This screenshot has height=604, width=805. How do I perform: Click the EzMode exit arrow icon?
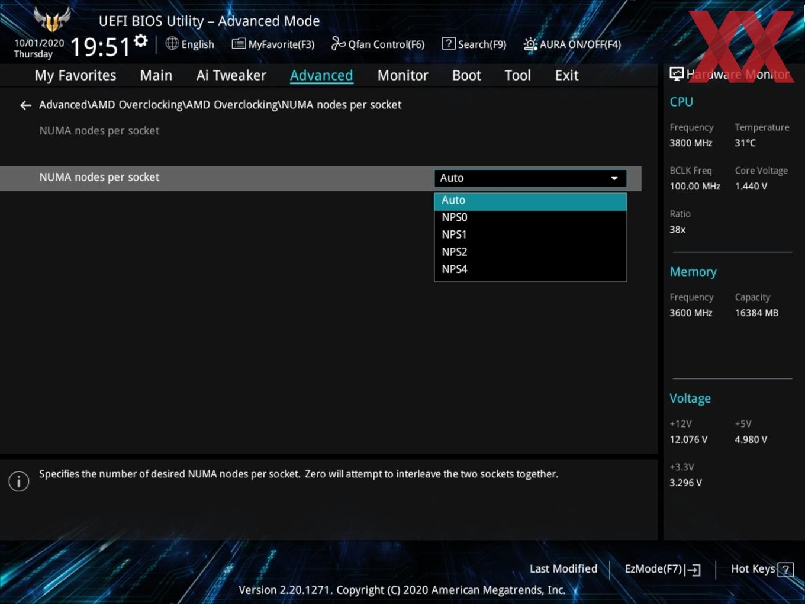693,570
